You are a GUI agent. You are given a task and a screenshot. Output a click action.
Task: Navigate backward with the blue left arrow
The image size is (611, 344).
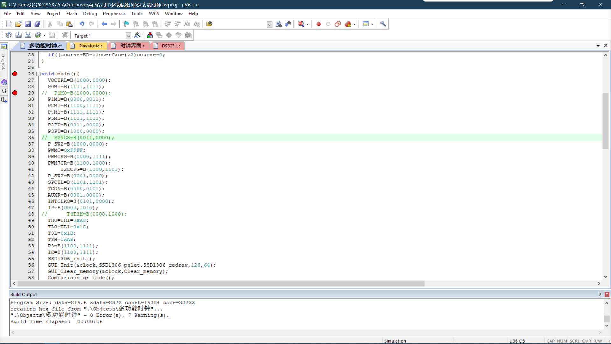[104, 24]
